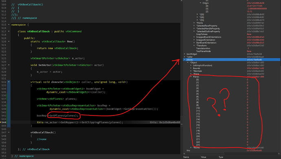Select the SnapToAxes row
Image resolution: width=281 pixels, height=159 pixels.
click(x=232, y=34)
